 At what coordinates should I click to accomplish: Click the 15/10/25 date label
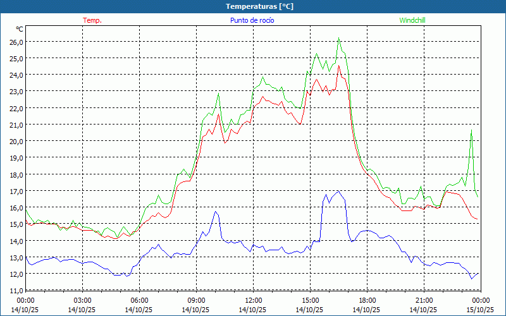tap(480, 310)
